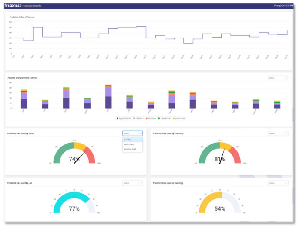Expand the Radiology care load Select dropdown

278,183
